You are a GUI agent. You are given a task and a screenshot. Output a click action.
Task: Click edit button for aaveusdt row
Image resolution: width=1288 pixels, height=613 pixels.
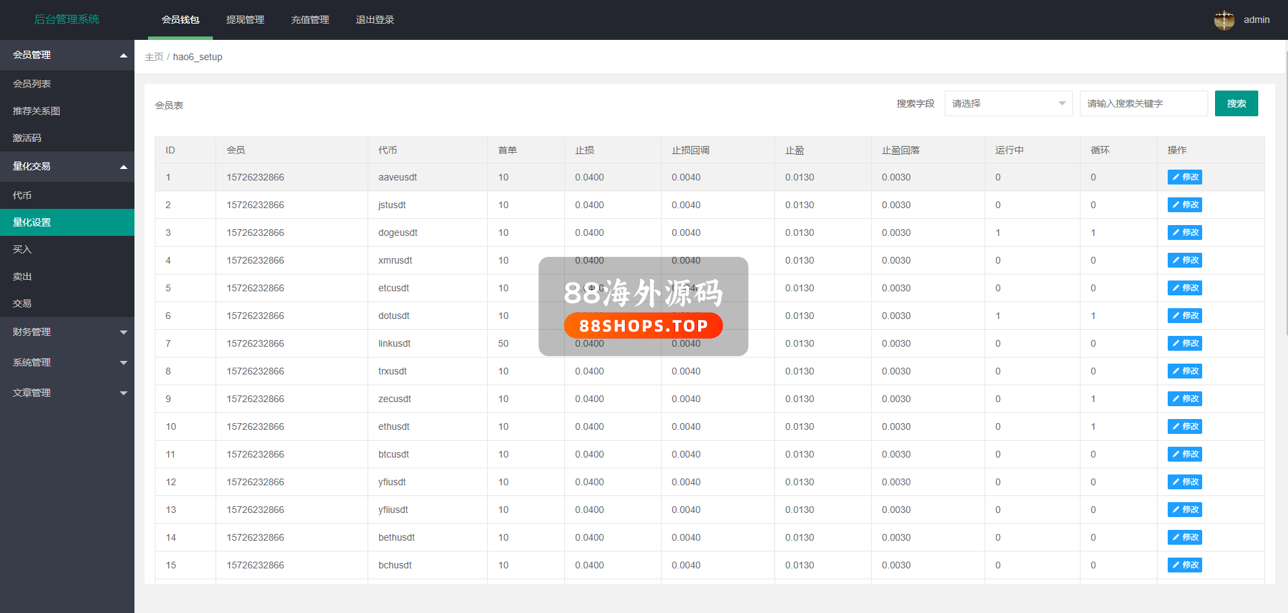coord(1185,177)
